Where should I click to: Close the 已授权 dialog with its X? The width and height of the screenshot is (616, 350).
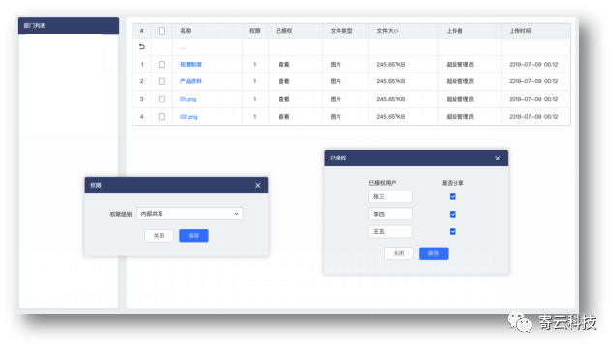point(497,158)
